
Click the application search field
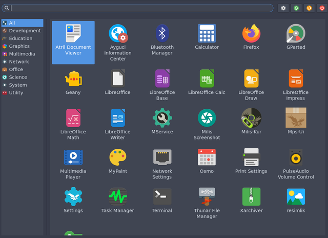[x=138, y=8]
